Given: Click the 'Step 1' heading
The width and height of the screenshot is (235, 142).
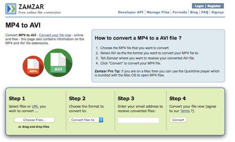Looking at the screenshot, I should (x=17, y=99).
